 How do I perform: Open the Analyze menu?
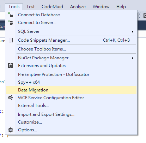pyautogui.click(x=78, y=7)
